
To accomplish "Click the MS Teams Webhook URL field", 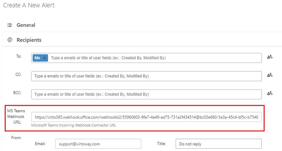I will pyautogui.click(x=146, y=117).
